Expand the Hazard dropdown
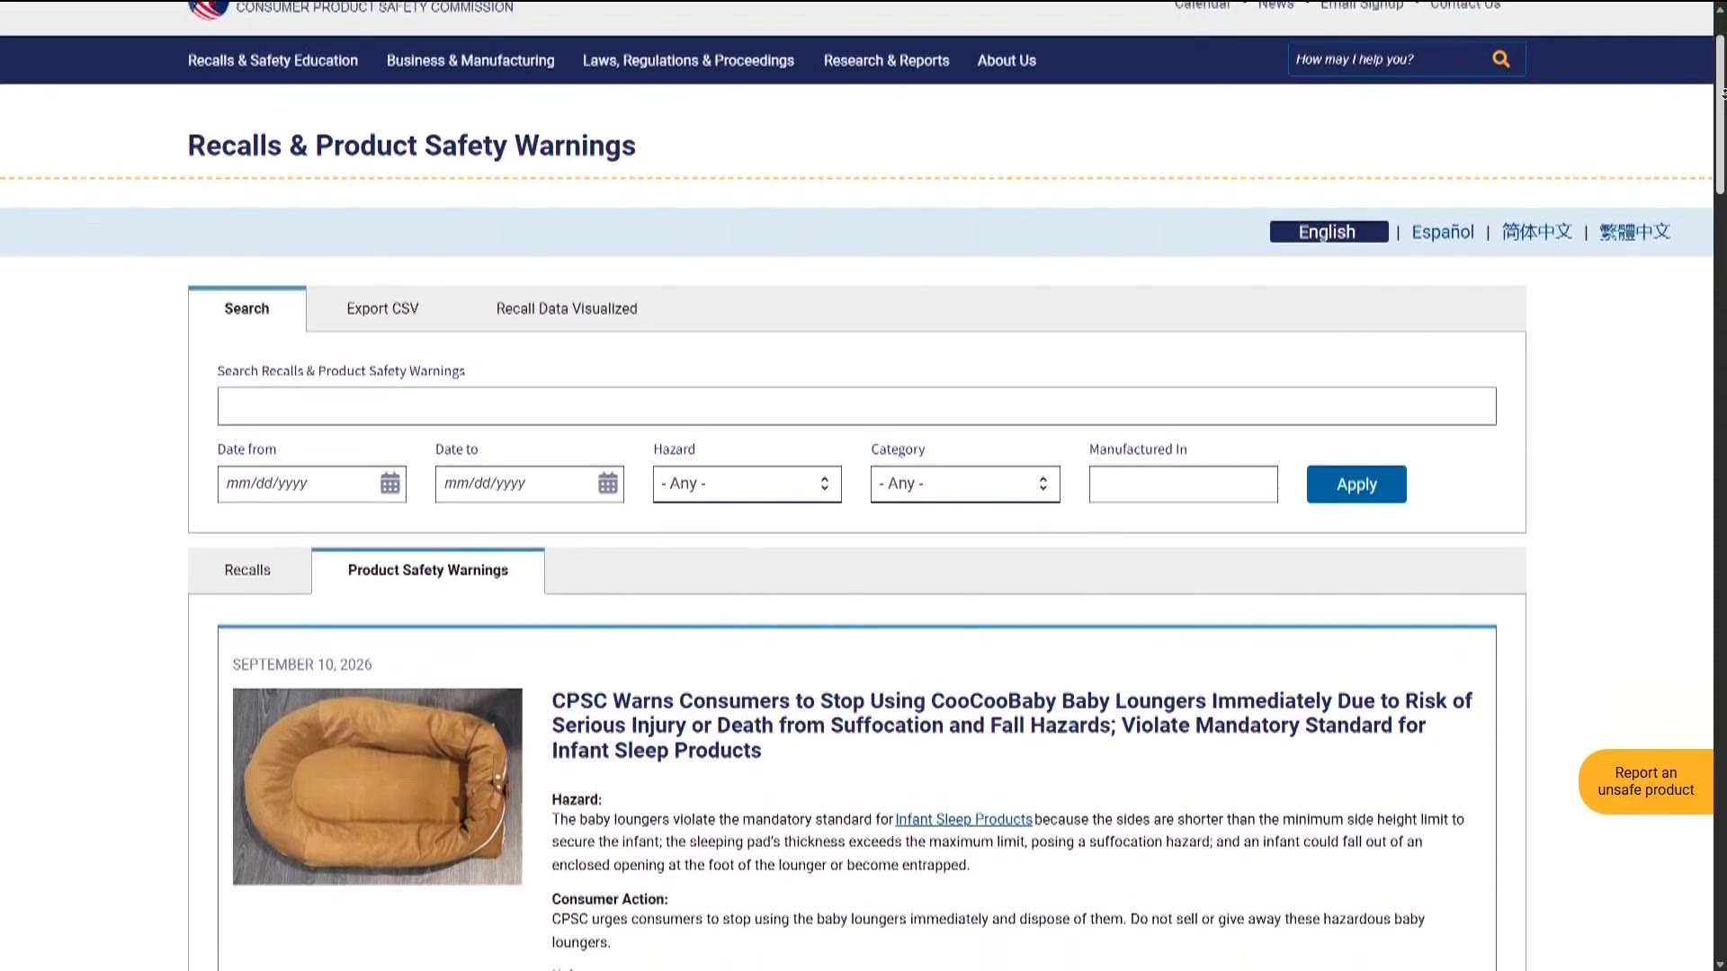The height and width of the screenshot is (971, 1727). coord(747,484)
